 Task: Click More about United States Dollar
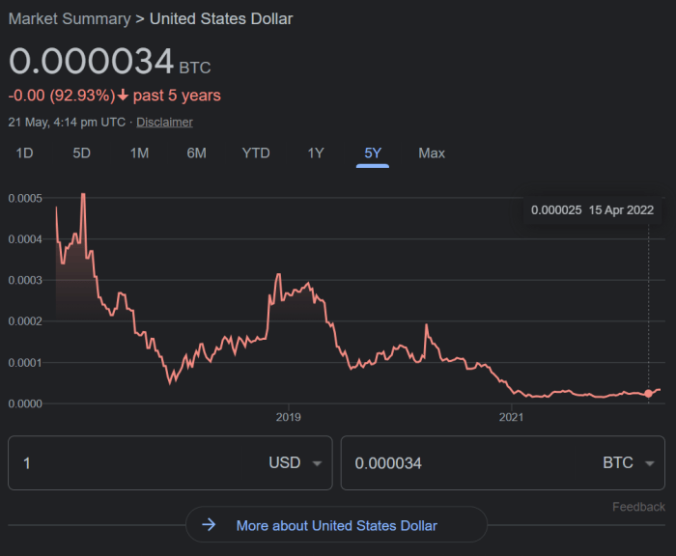click(336, 525)
